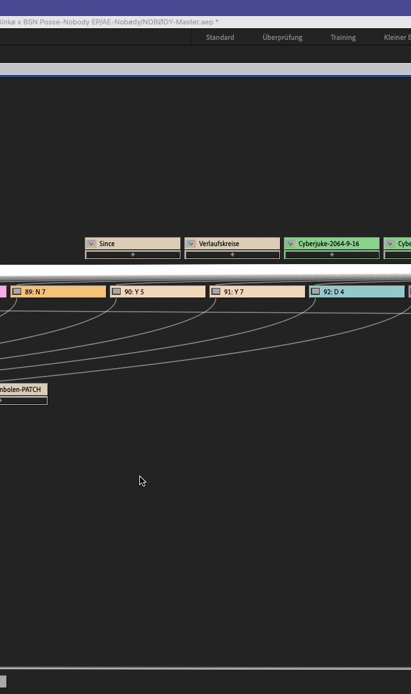Select layer node 92: D 4
This screenshot has height=694, width=411.
coord(357,292)
